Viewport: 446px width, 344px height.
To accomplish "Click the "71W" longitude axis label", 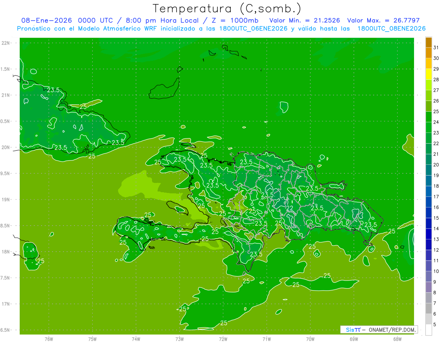I will 266,340.
